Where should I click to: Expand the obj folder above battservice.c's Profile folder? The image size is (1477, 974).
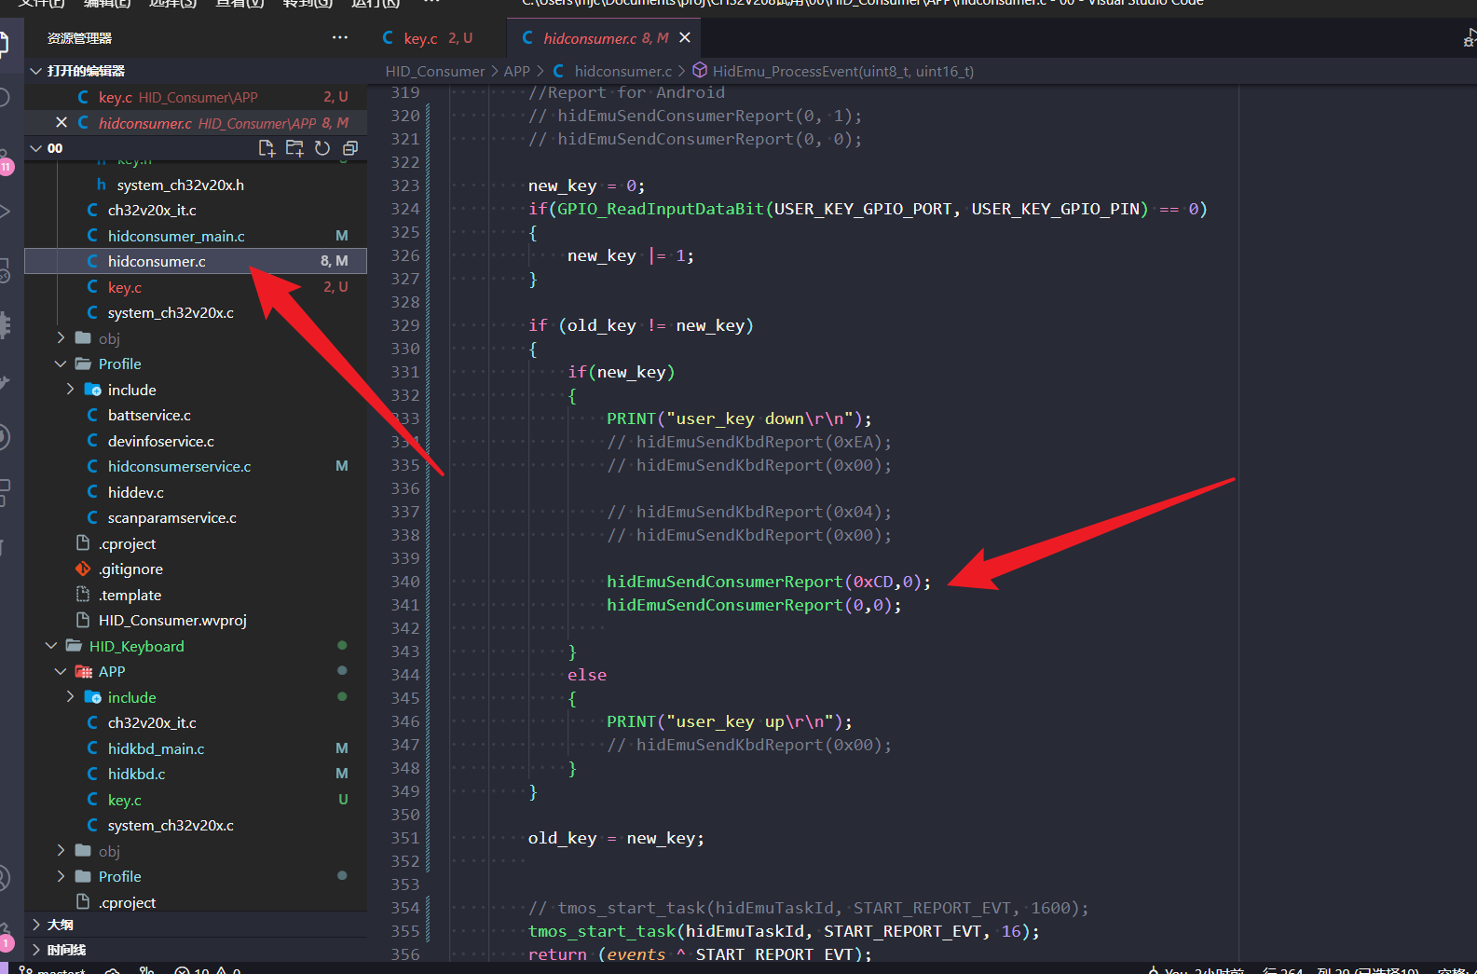point(61,338)
